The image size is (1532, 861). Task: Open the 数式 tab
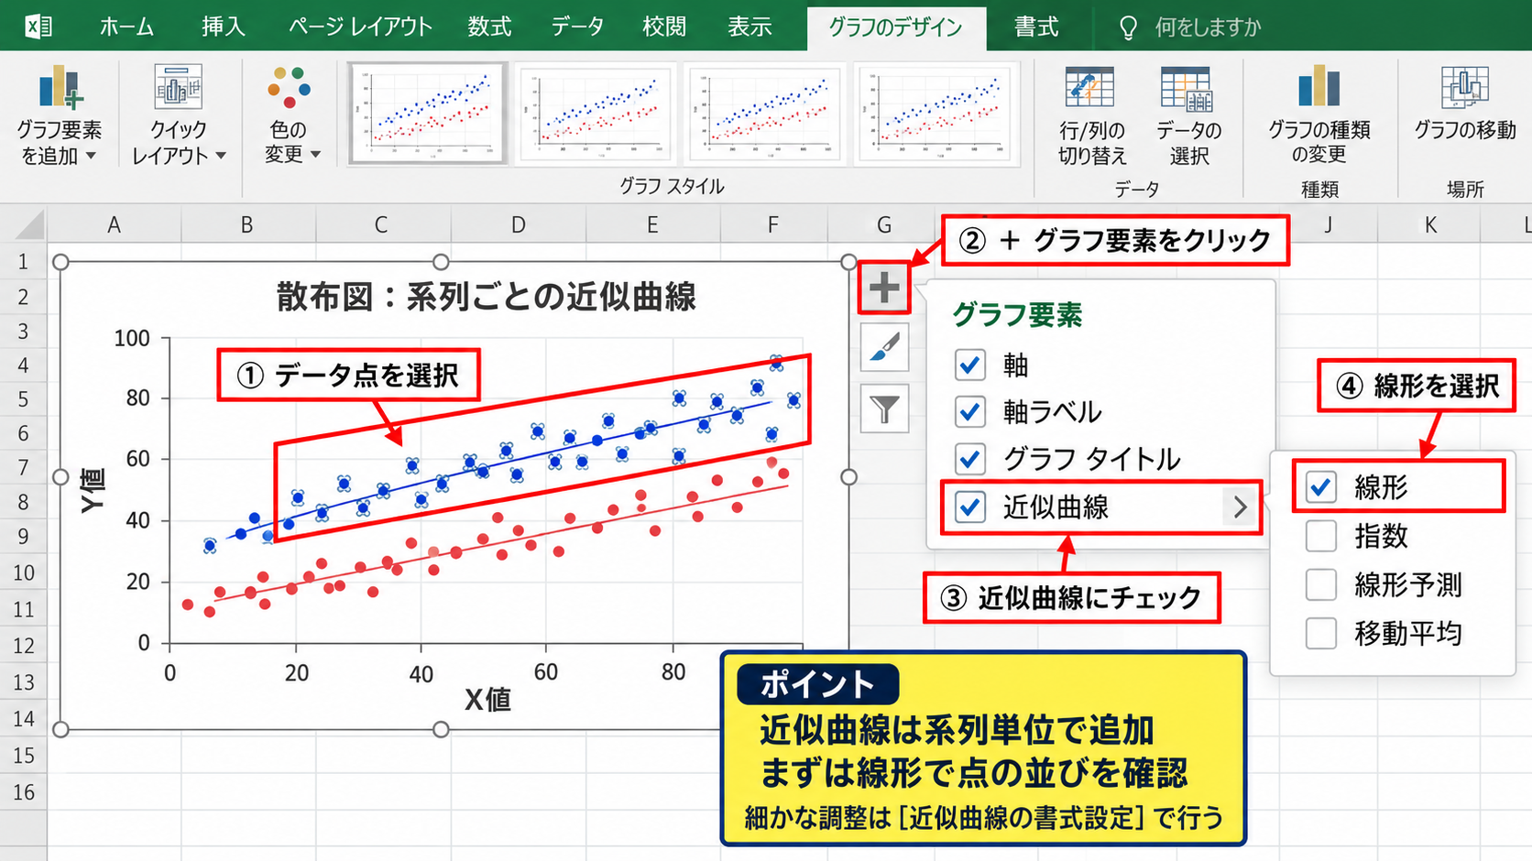(489, 27)
